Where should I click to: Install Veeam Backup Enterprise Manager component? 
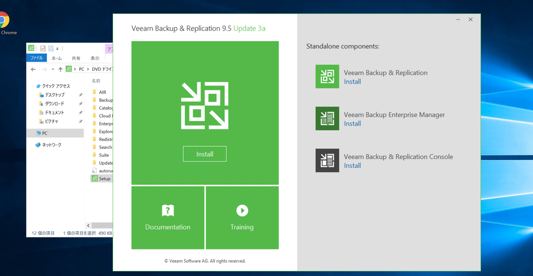[352, 123]
